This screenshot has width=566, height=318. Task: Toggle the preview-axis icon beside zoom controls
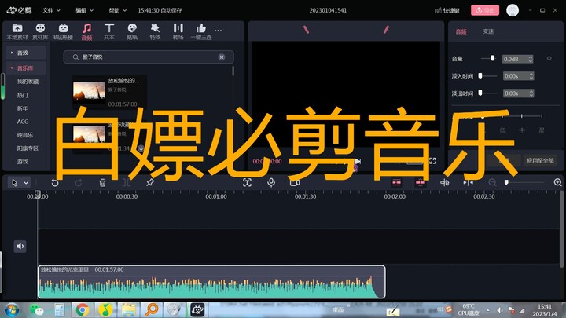pyautogui.click(x=469, y=182)
